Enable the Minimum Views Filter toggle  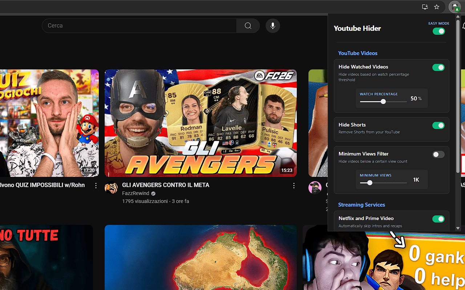point(438,154)
